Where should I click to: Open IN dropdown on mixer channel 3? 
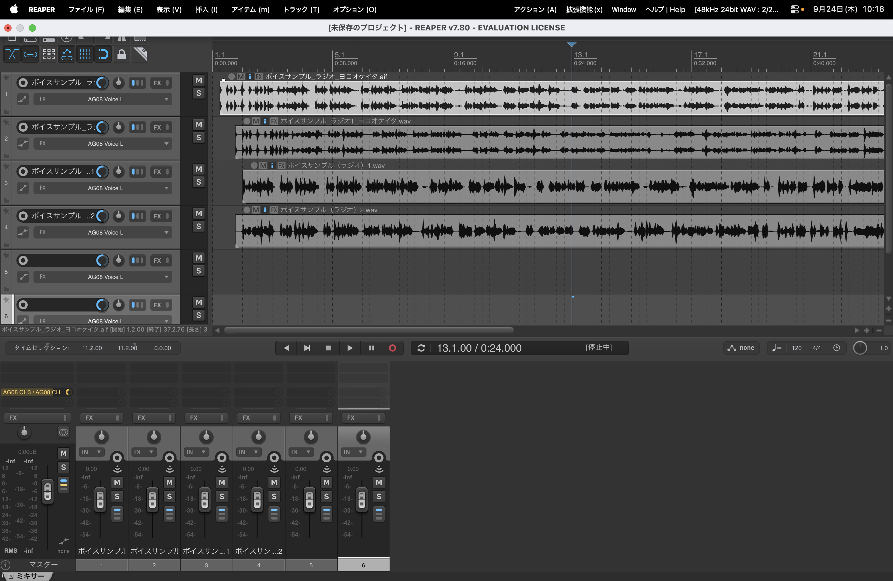pos(196,452)
